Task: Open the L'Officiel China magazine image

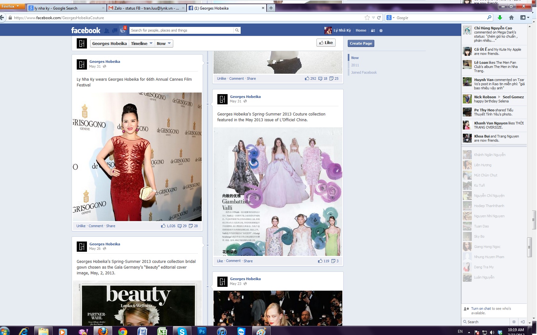Action: (278, 191)
